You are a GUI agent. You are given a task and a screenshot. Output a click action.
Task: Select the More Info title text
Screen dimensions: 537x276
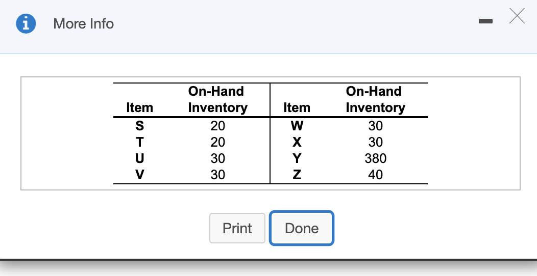[84, 23]
